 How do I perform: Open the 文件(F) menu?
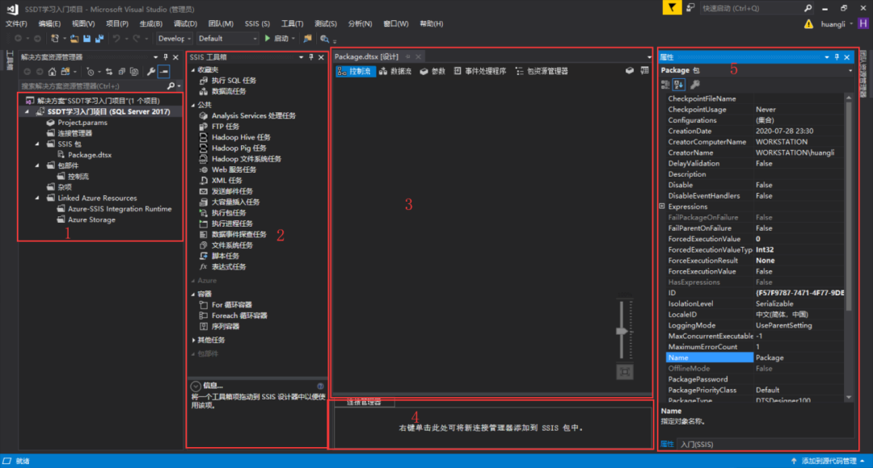click(16, 24)
